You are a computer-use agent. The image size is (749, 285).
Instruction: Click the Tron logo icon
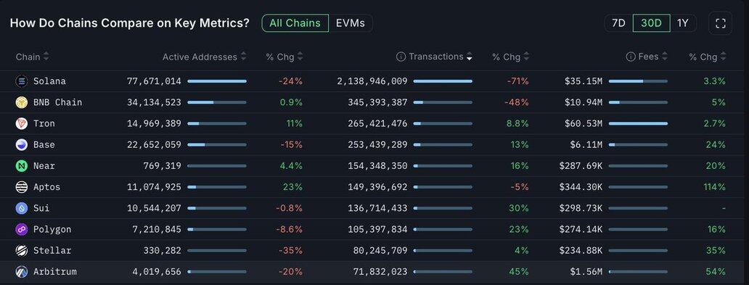22,123
